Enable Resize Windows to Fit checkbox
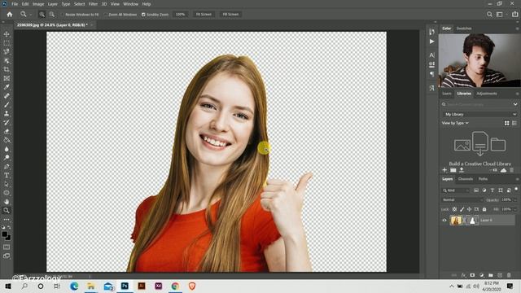This screenshot has width=521, height=293. 62,15
